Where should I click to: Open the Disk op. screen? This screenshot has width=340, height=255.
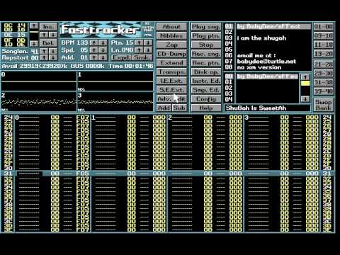[x=206, y=72]
